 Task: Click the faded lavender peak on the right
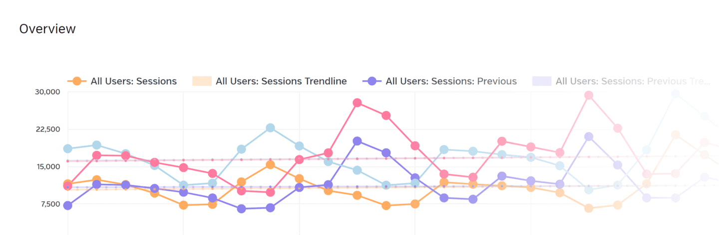coord(589,136)
